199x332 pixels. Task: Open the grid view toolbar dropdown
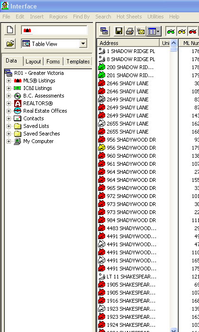tap(154, 31)
